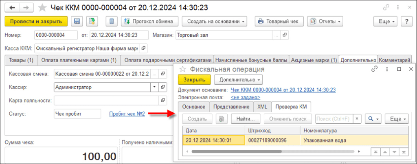Expand the Отчеты dropdown menu
The image size is (417, 164).
coord(325,21)
